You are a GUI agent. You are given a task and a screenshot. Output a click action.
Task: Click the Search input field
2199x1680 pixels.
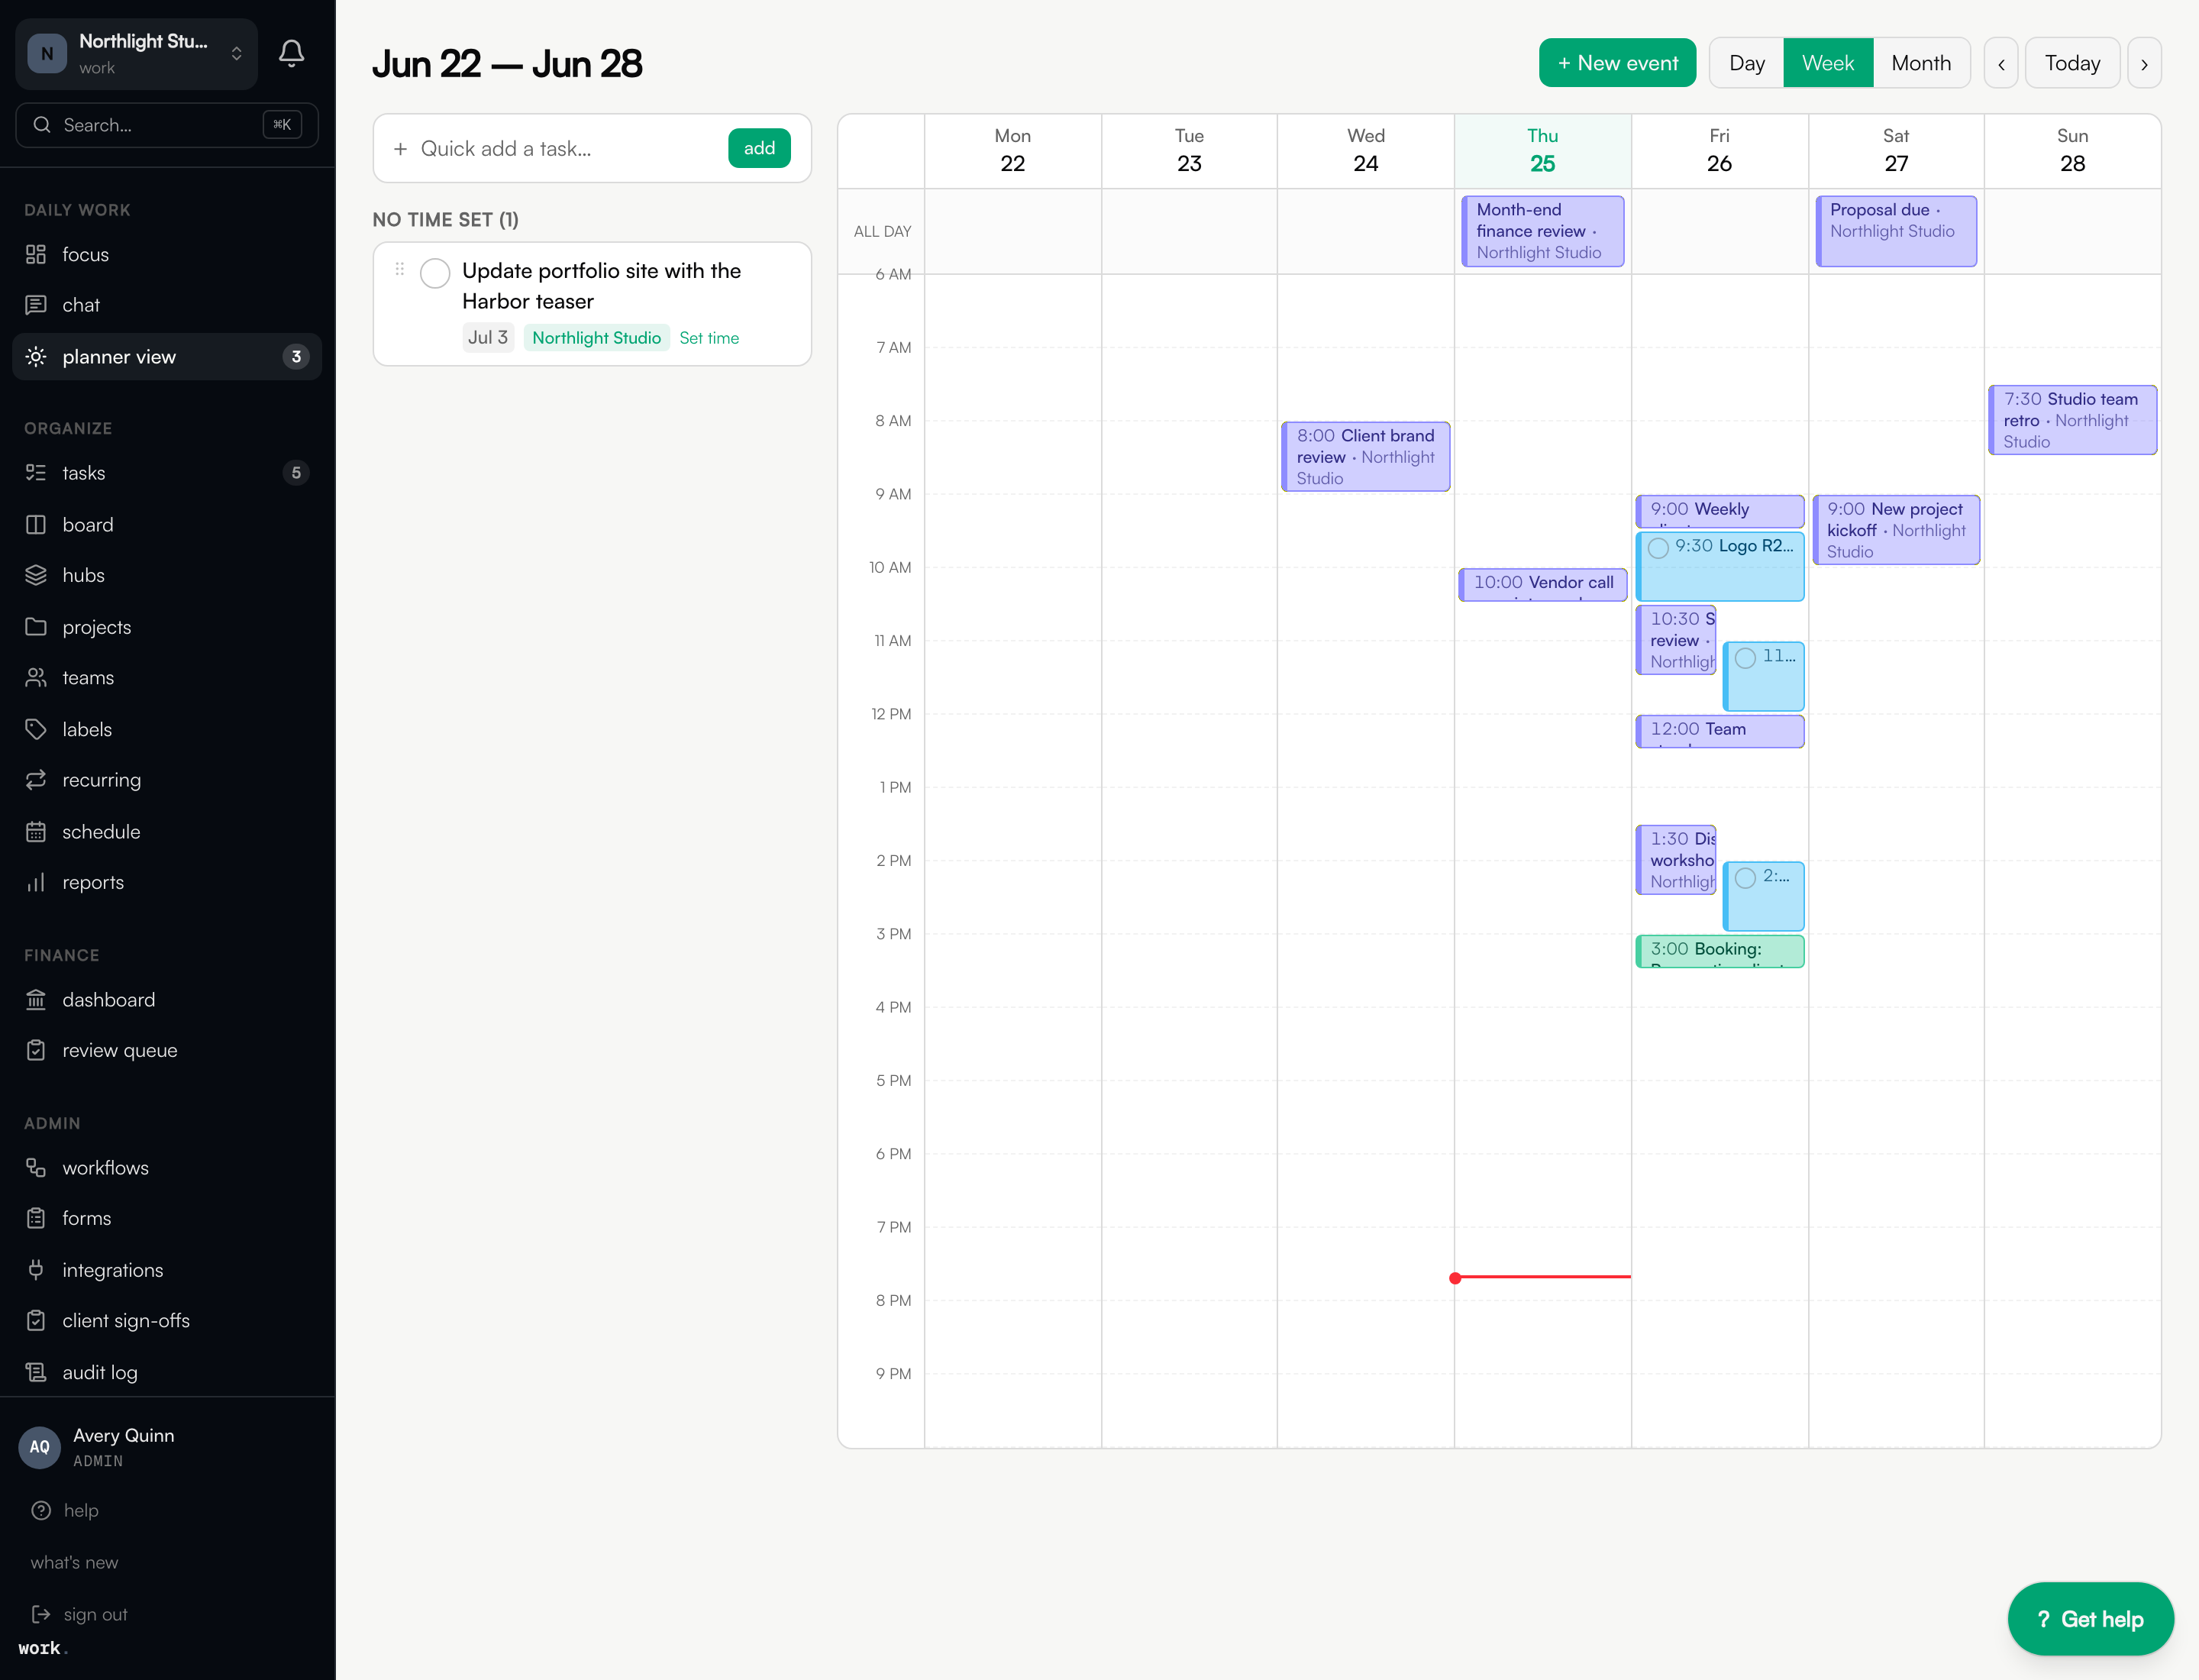[167, 125]
